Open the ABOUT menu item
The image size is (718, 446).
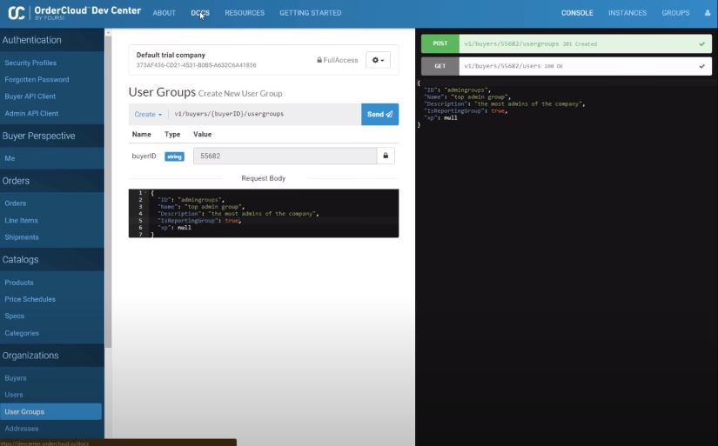coord(164,13)
